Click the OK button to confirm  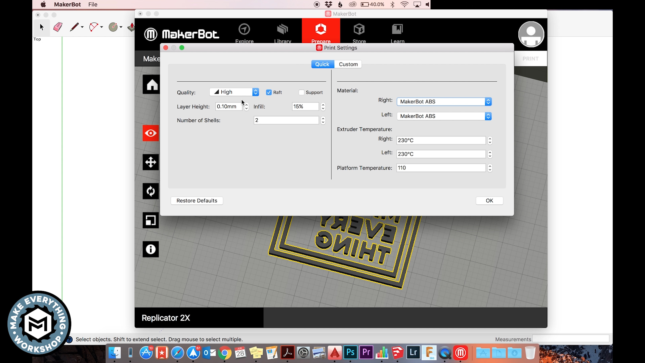click(x=489, y=200)
